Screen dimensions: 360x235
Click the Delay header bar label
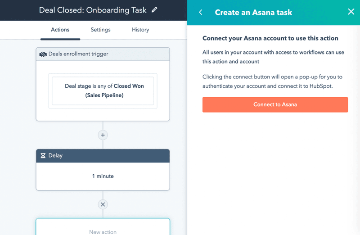click(x=55, y=155)
